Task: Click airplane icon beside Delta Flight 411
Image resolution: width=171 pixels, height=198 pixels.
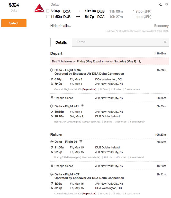Action: coord(52,106)
